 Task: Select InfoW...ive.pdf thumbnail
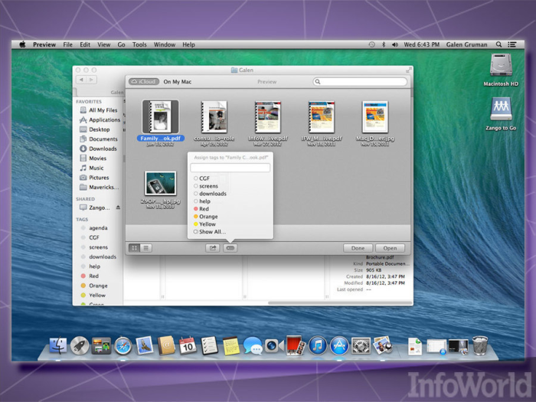(268, 117)
